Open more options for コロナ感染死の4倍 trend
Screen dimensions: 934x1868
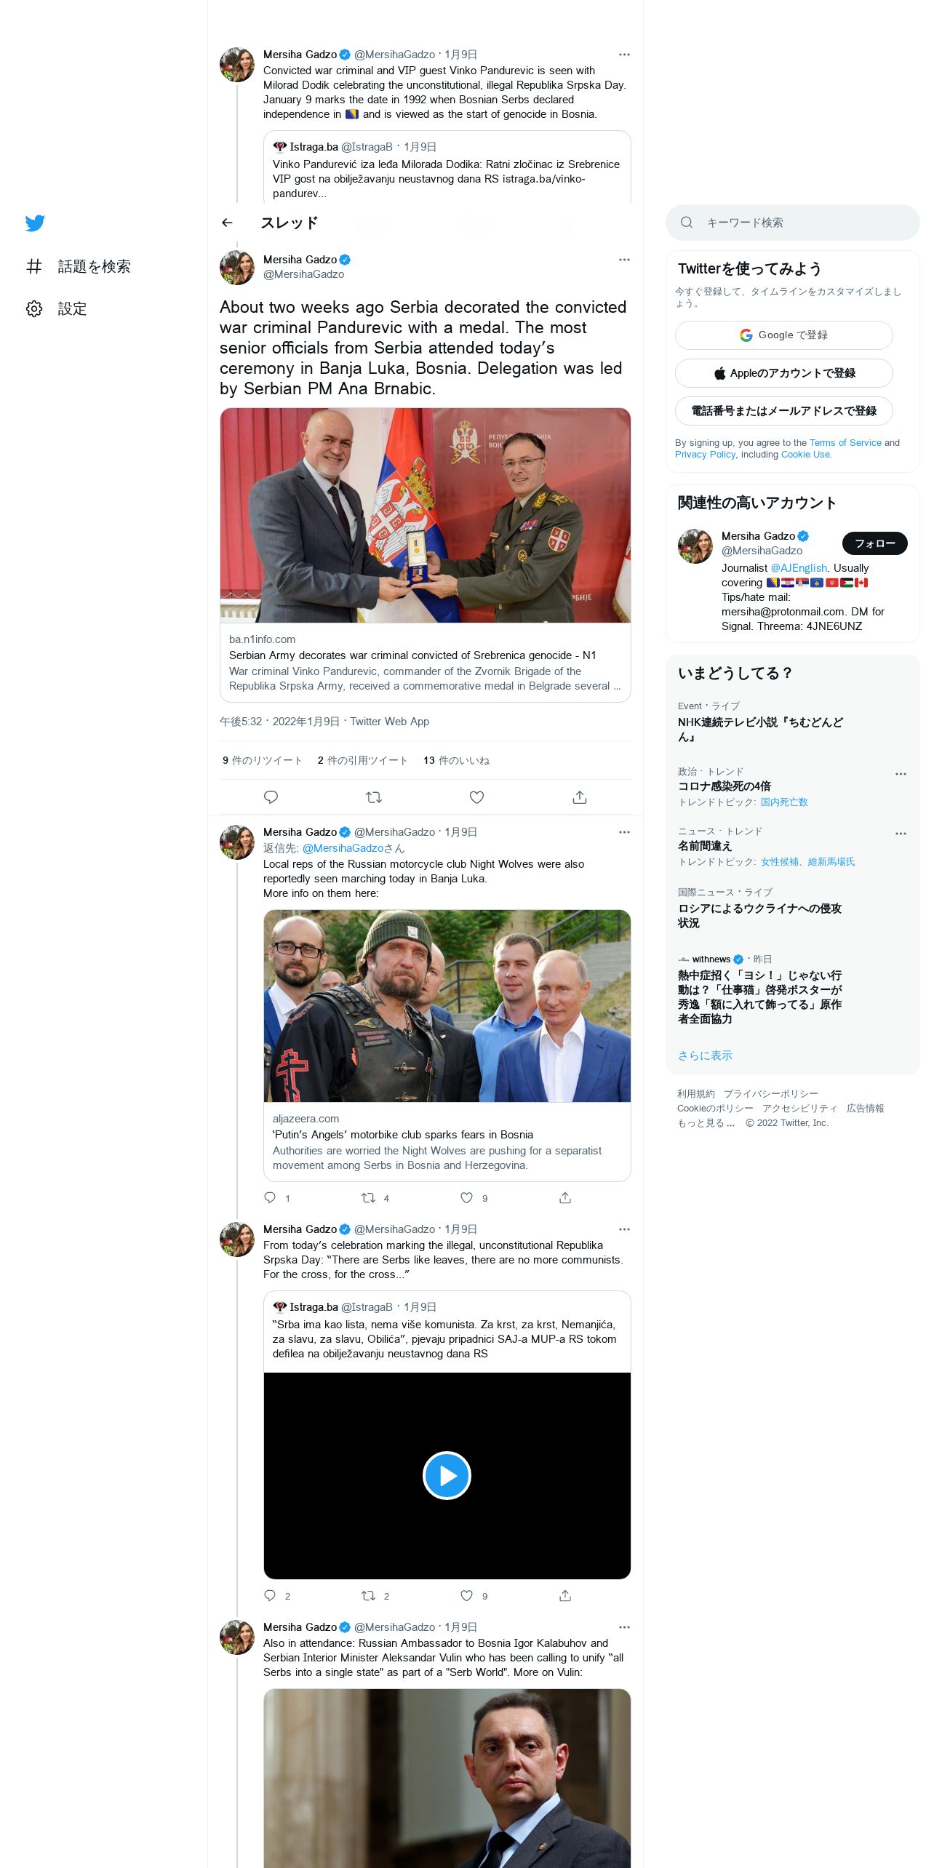click(x=901, y=774)
